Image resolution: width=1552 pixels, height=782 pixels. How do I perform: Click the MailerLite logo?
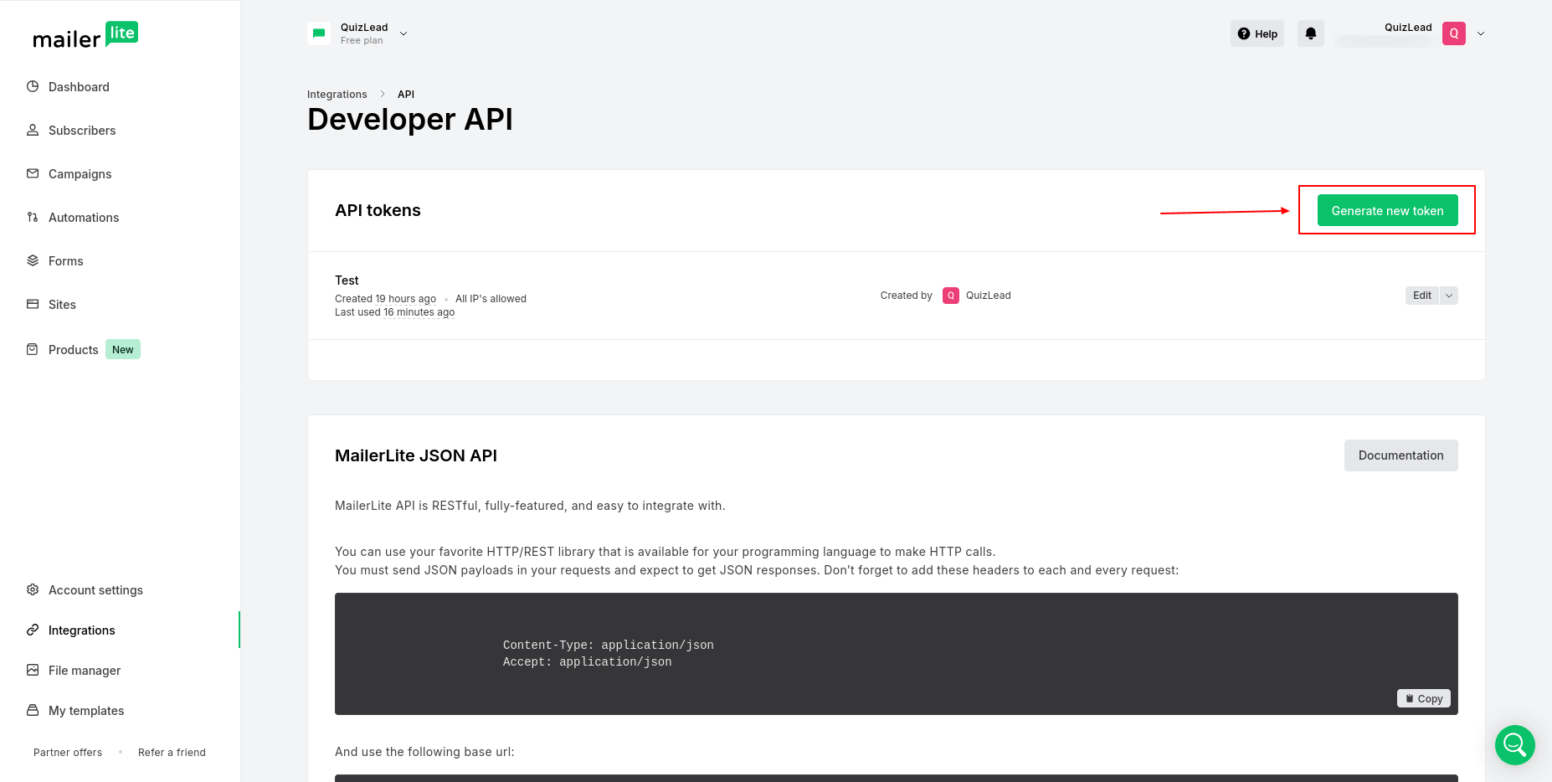click(85, 35)
